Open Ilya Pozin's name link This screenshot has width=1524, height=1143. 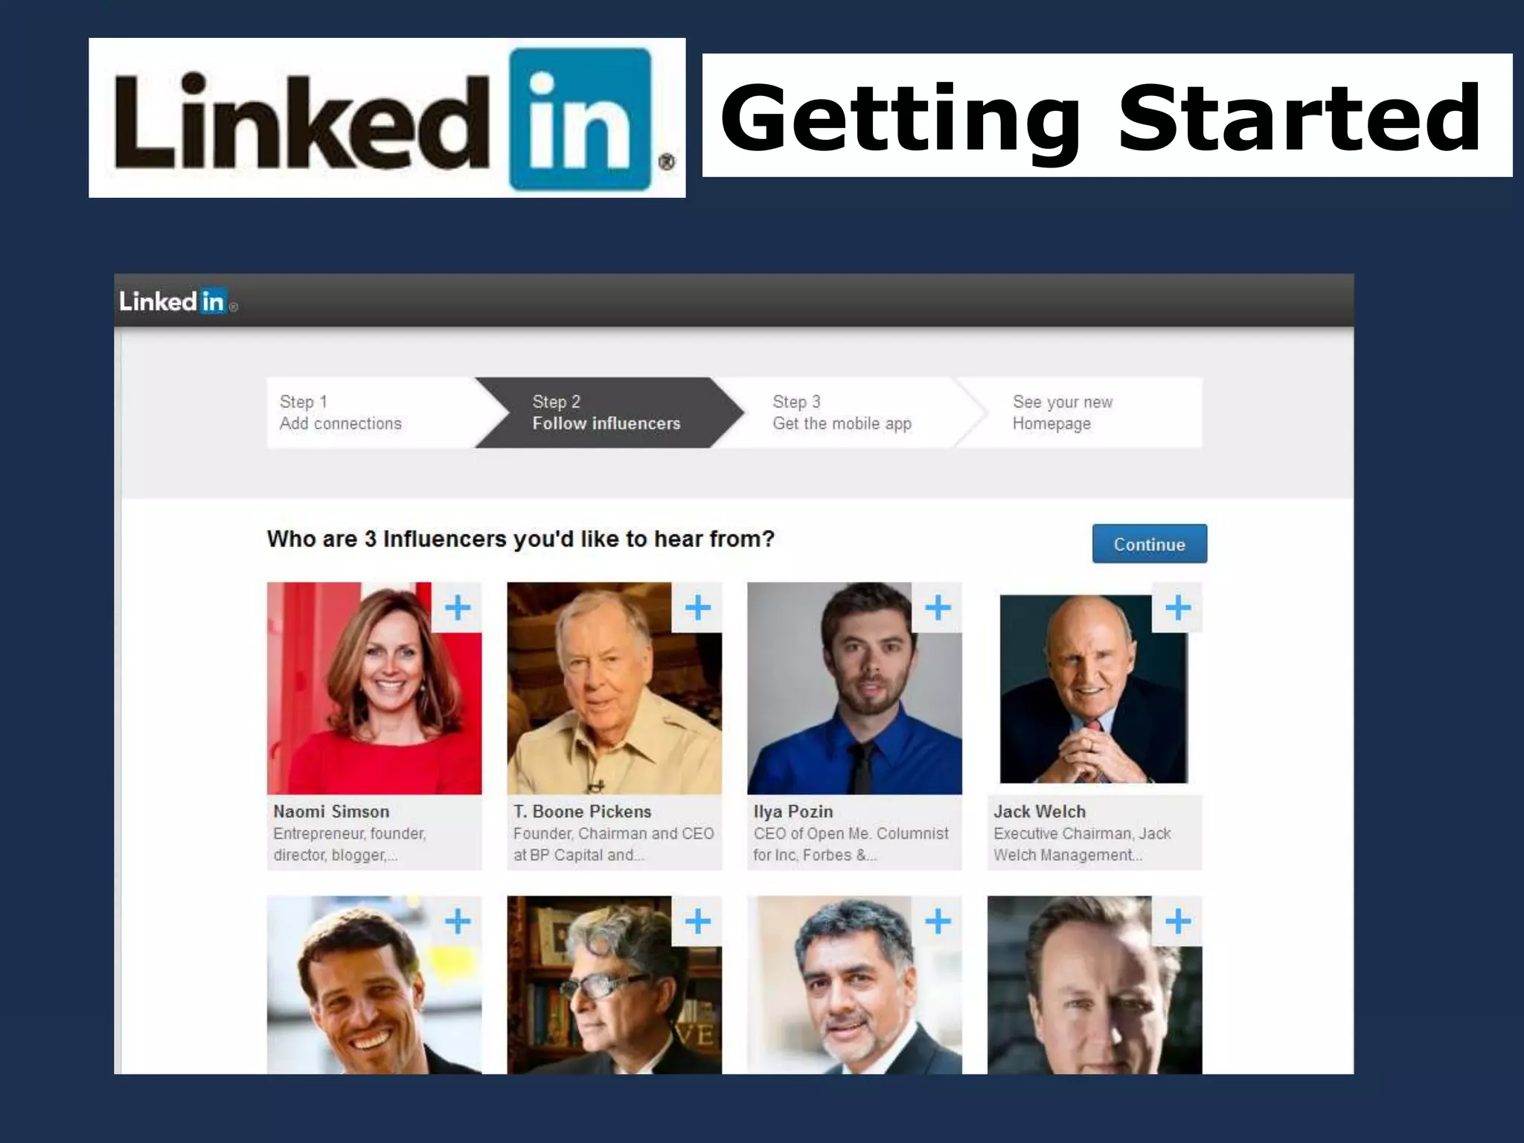793,811
